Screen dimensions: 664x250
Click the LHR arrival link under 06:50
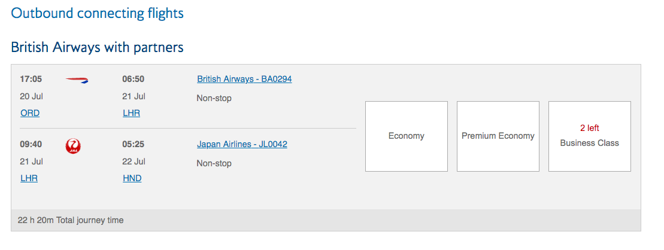(131, 113)
